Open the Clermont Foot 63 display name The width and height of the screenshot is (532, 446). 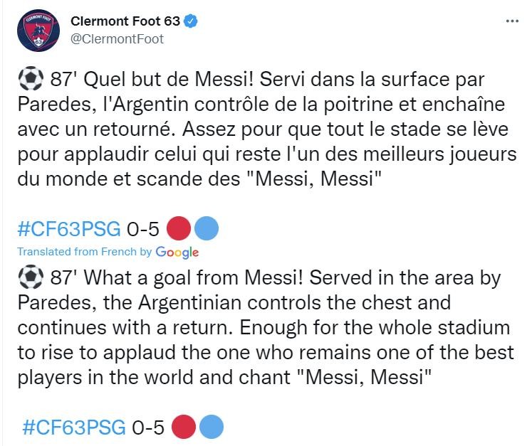coord(125,21)
